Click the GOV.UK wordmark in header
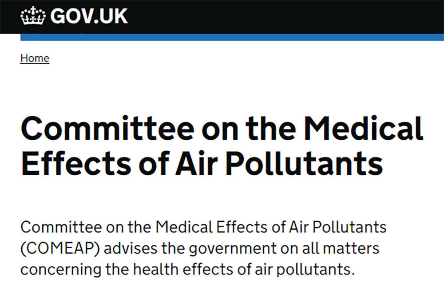The width and height of the screenshot is (444, 286). pos(89,16)
